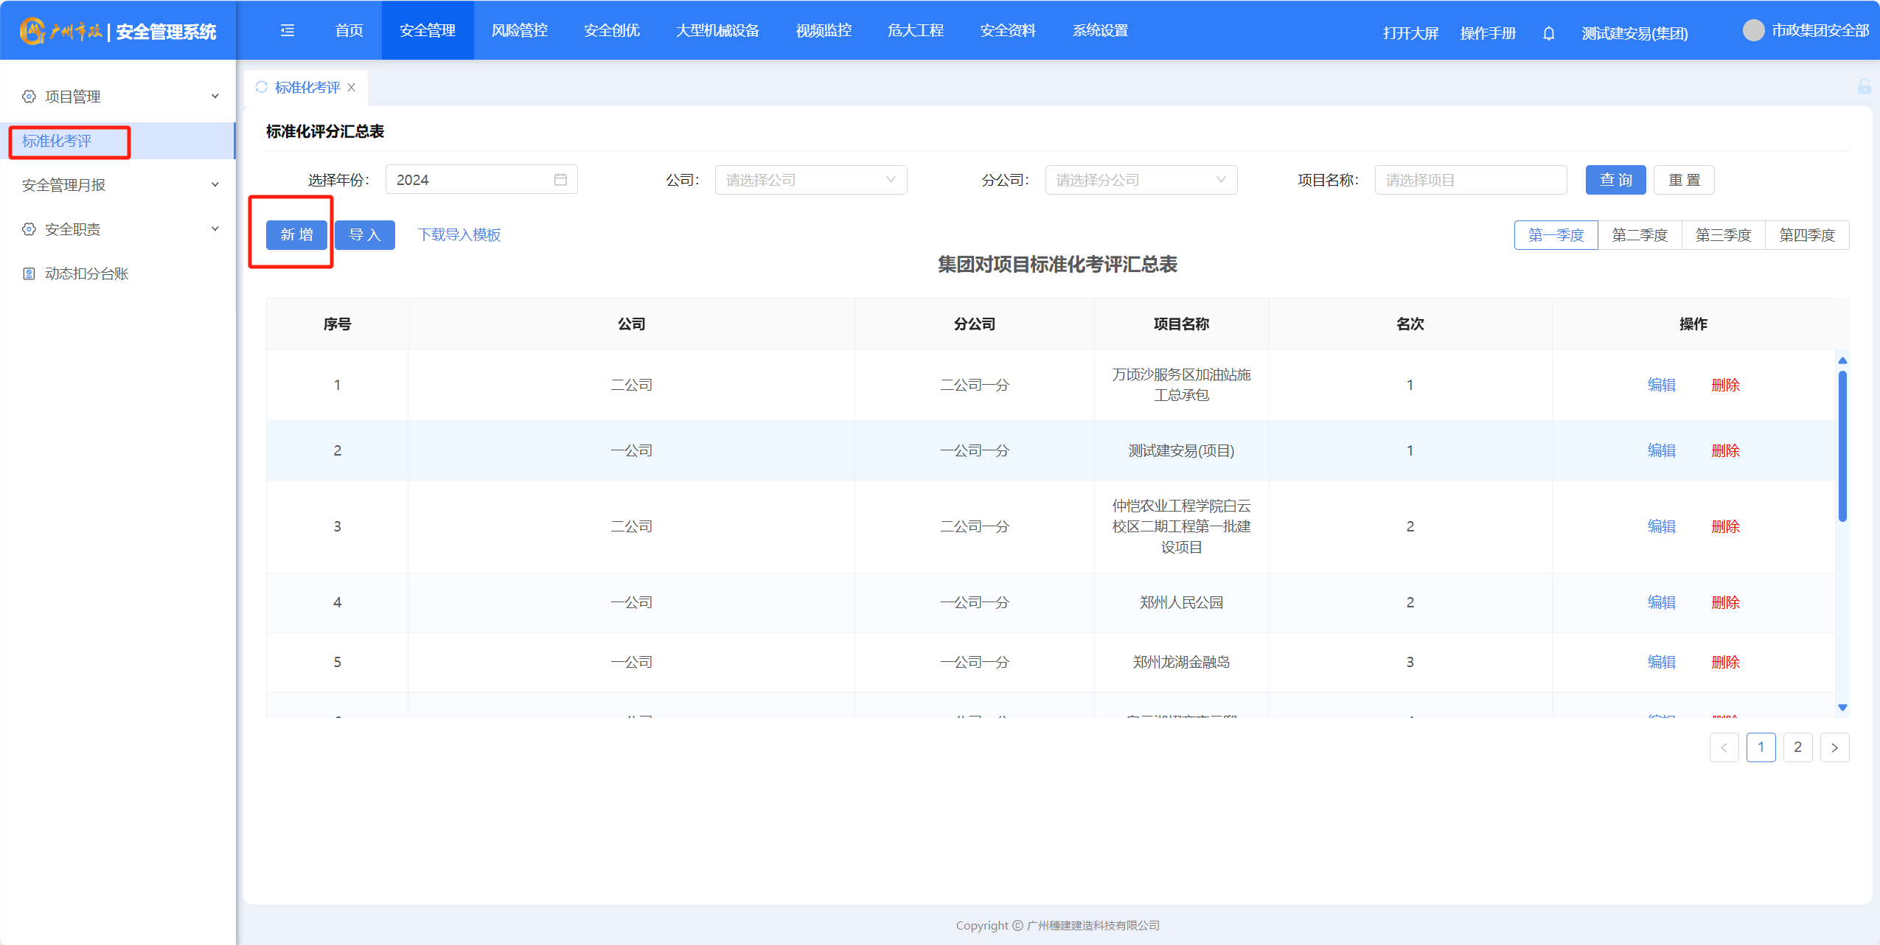
Task: Open the 安全资料 top menu
Action: pyautogui.click(x=1007, y=30)
